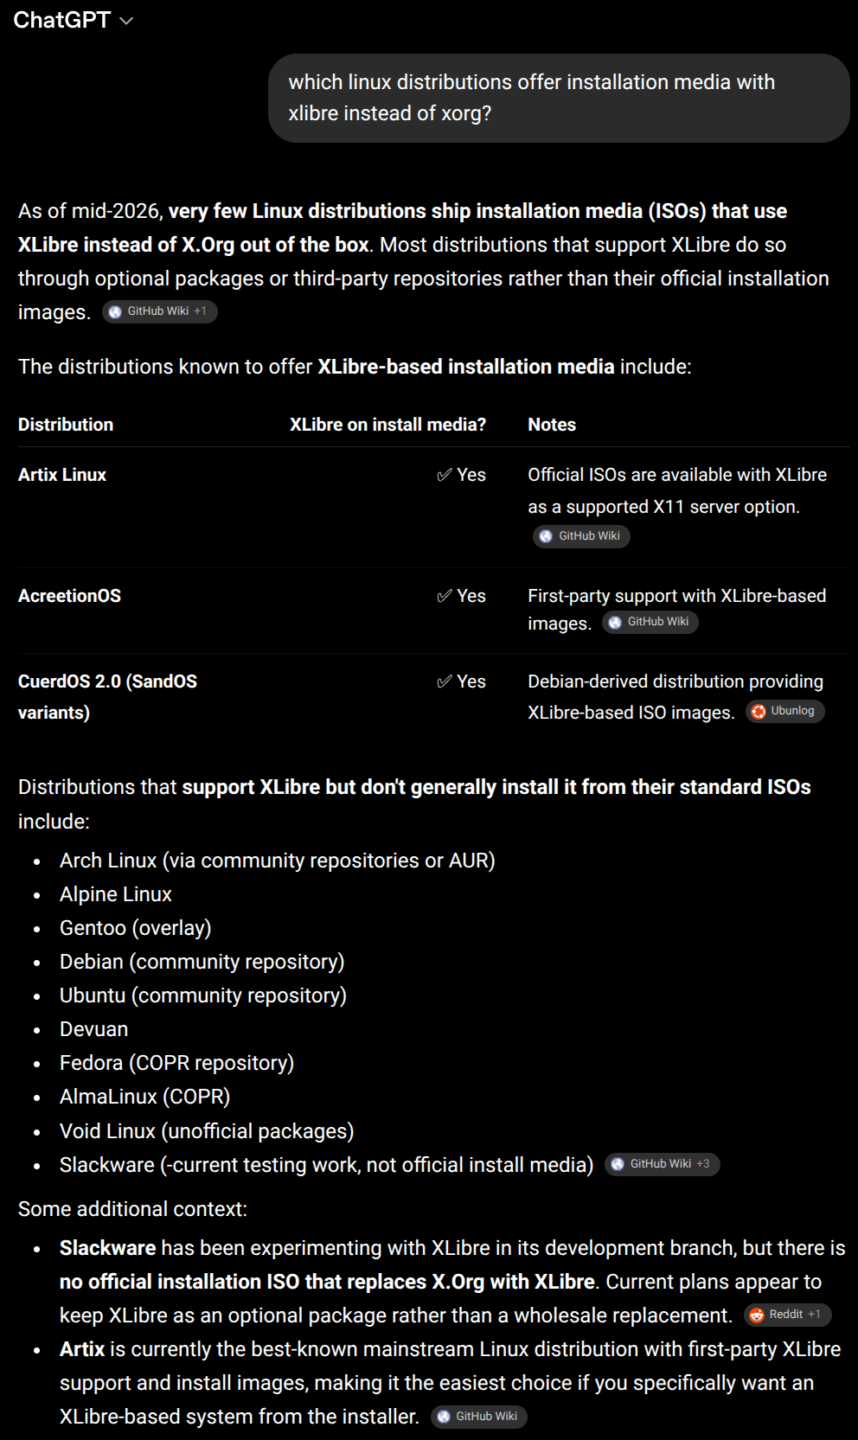Open GitHub Wiki +3 citation after Slackware bullet
Screen dimensions: 858x1440
click(x=663, y=1164)
